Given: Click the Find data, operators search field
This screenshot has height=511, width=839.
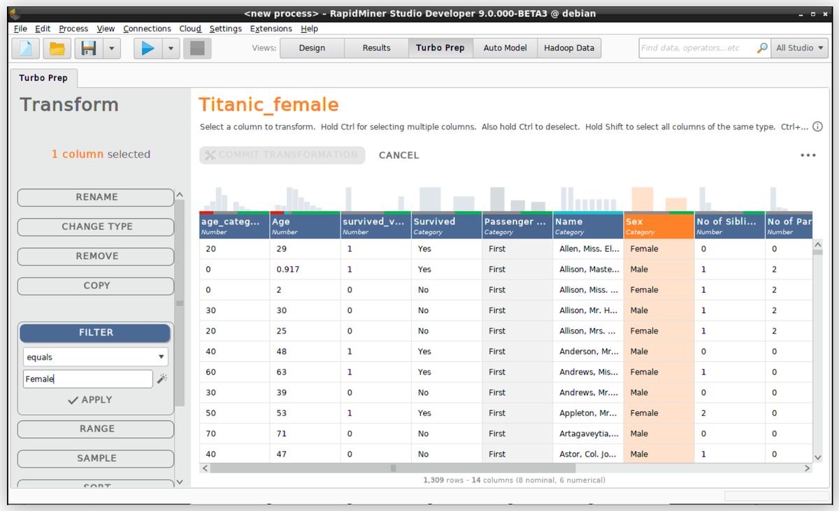Looking at the screenshot, I should click(x=697, y=48).
